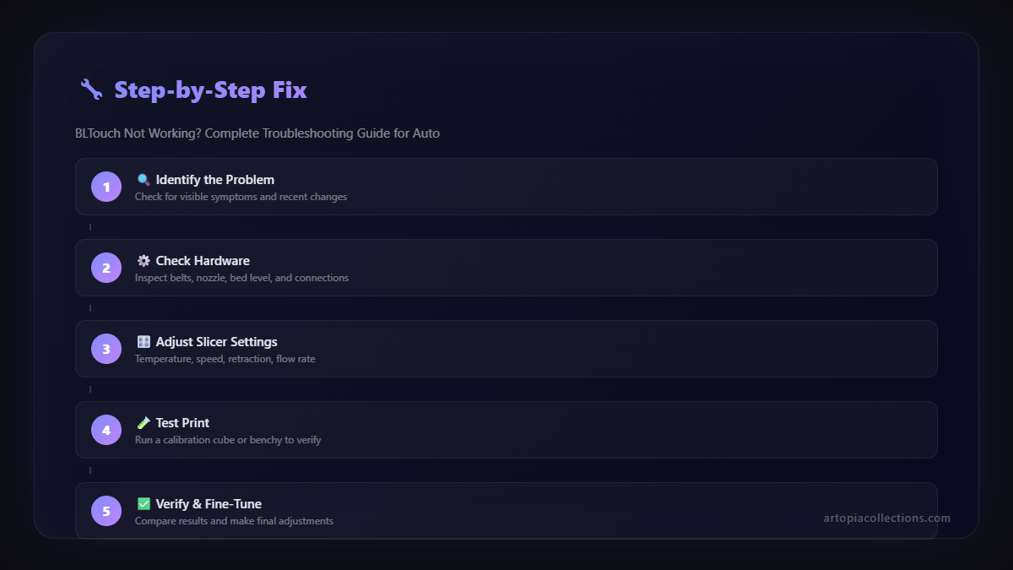Click the magnifying glass icon in step 1
The height and width of the screenshot is (570, 1013).
point(144,180)
